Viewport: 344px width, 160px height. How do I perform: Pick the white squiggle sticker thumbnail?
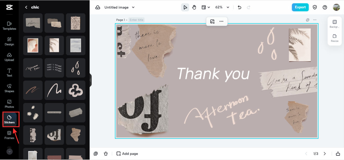tap(54, 90)
